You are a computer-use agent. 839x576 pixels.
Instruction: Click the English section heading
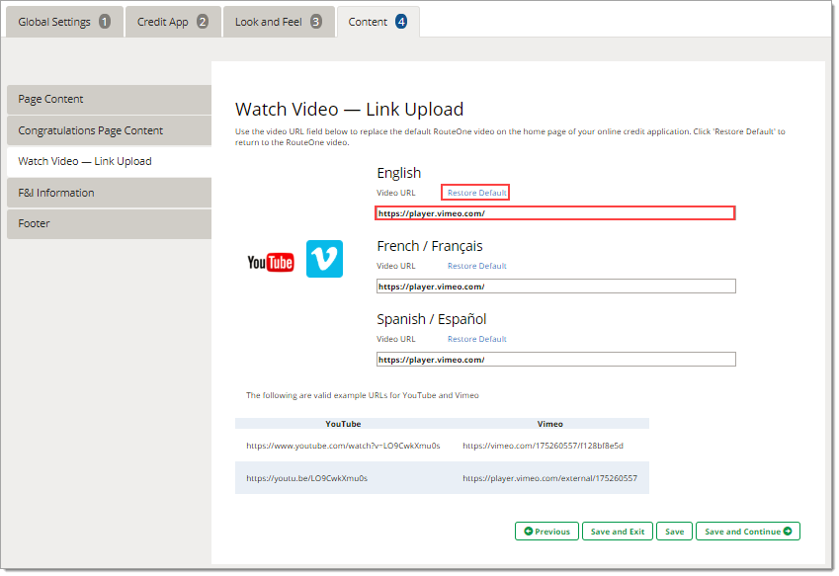(x=398, y=173)
